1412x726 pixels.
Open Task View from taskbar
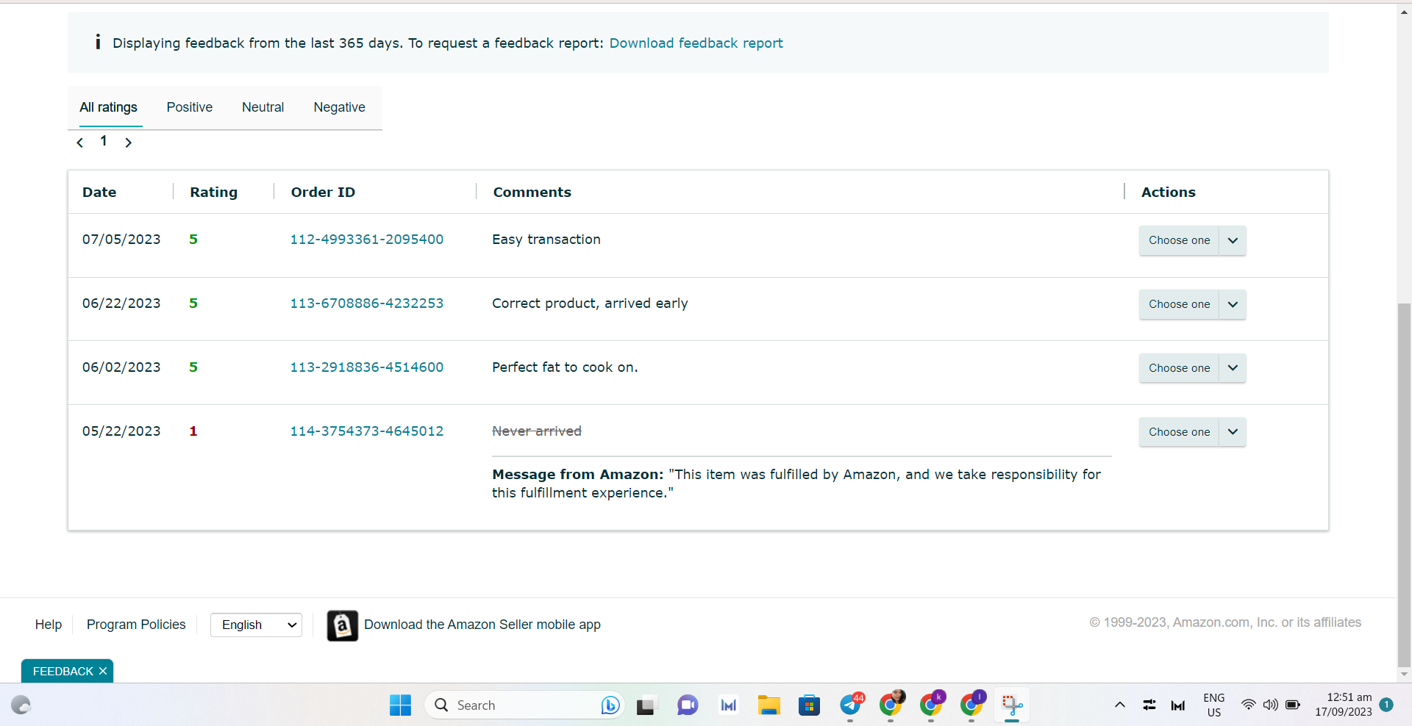[646, 705]
